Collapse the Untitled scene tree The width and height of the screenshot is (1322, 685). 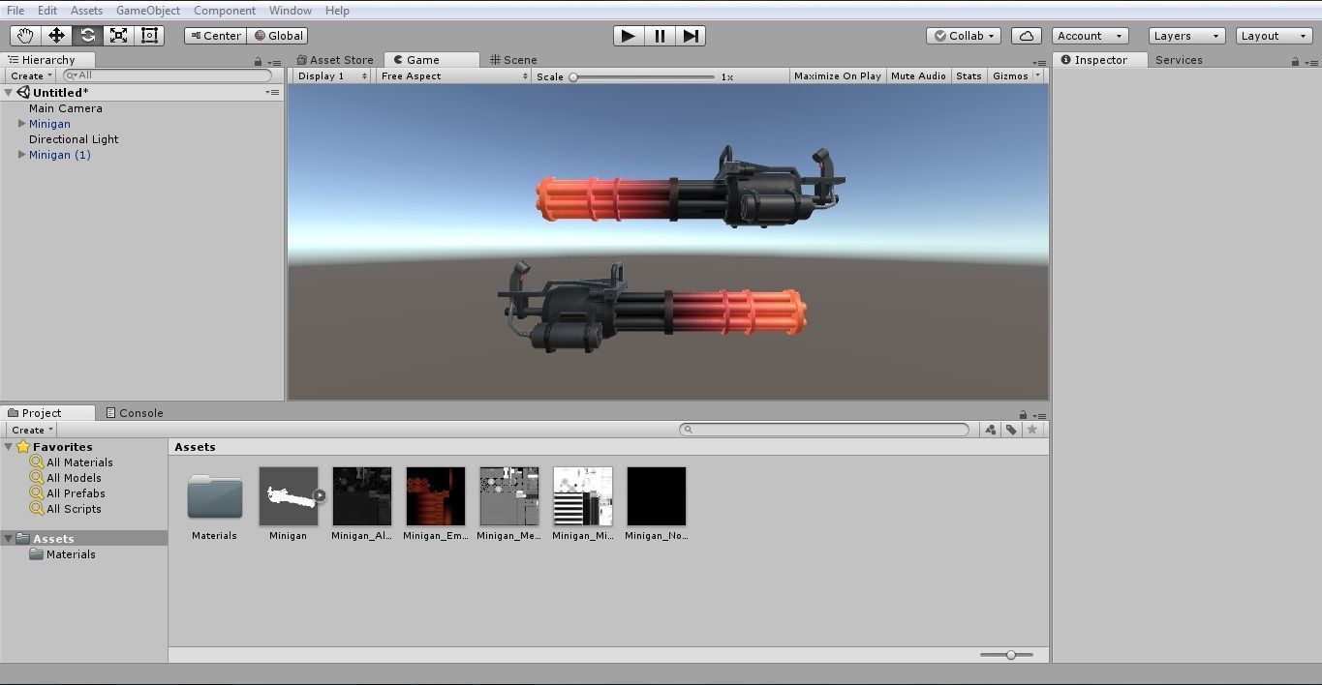[x=9, y=93]
